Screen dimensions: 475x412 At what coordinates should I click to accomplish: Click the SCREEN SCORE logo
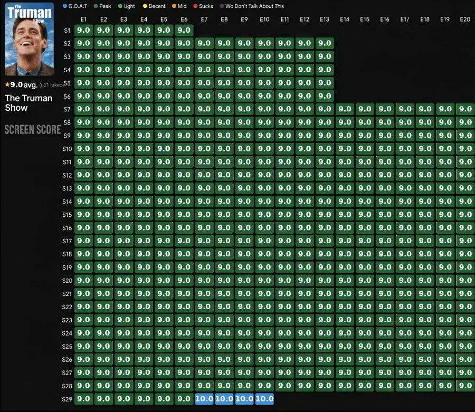coord(33,130)
